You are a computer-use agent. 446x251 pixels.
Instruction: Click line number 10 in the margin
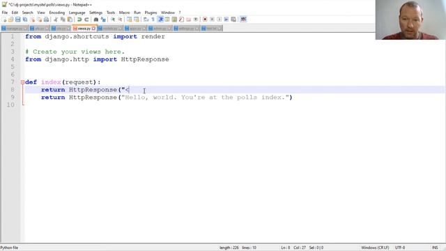tap(10, 105)
